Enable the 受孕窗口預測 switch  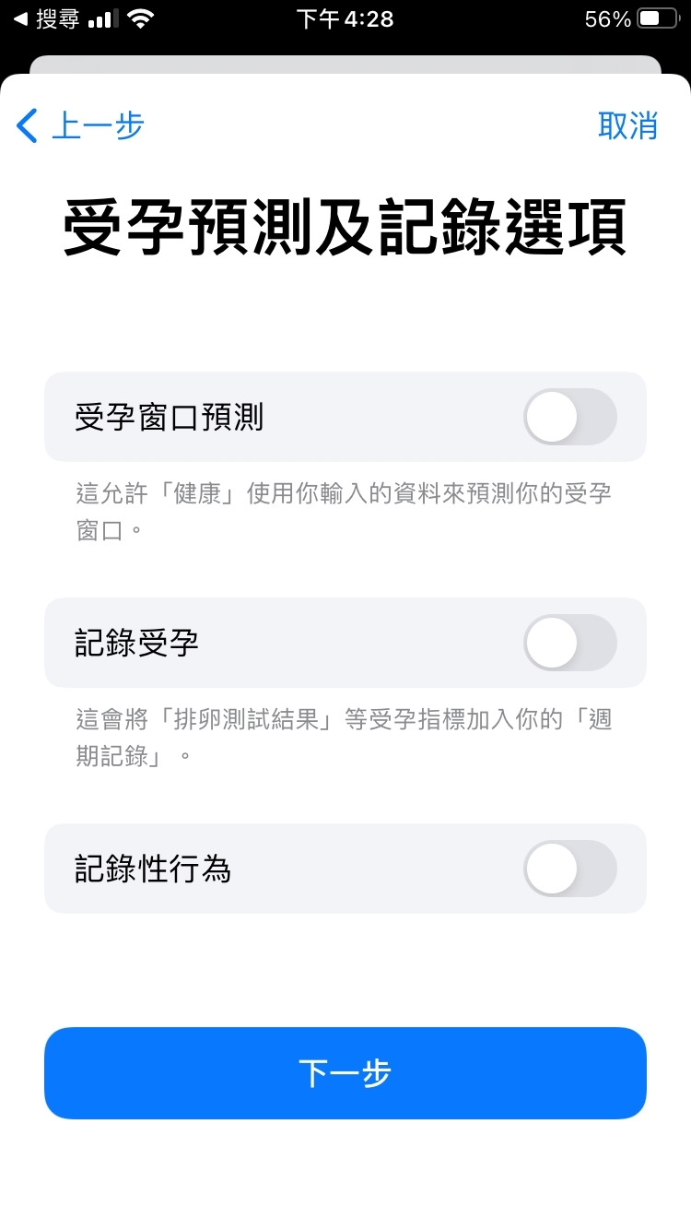click(x=569, y=417)
